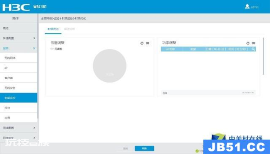270x154 pixels.
Task: Switch to the greyed second tab
Action: (x=69, y=29)
